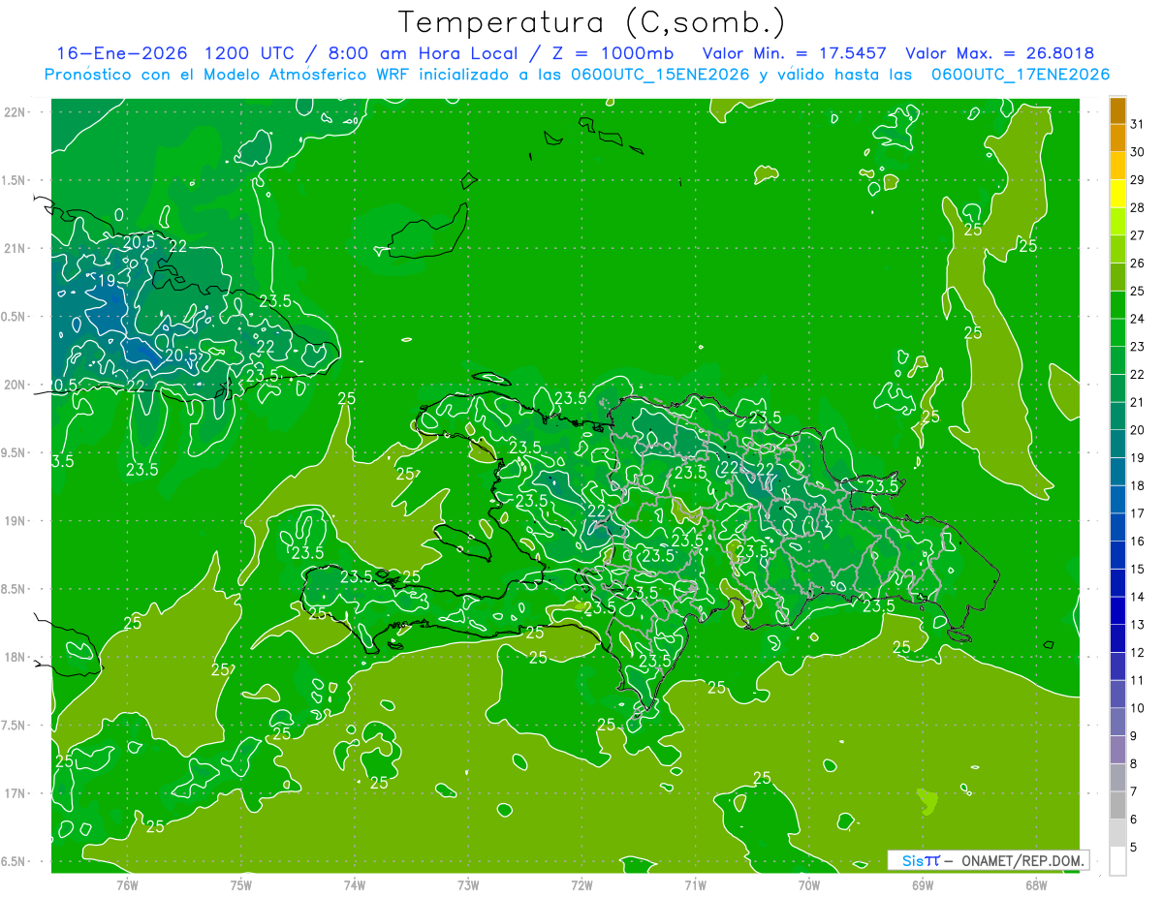Click the "17N" latitude axis label
Viewport: 1163px width, 898px height.
pyautogui.click(x=16, y=793)
